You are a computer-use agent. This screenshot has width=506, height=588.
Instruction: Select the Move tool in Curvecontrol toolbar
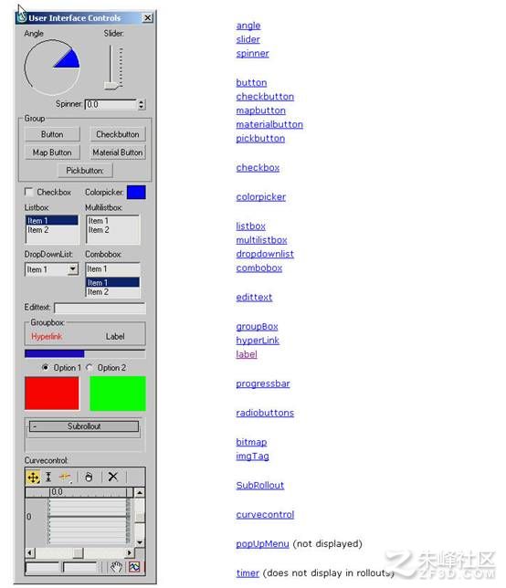pos(33,477)
